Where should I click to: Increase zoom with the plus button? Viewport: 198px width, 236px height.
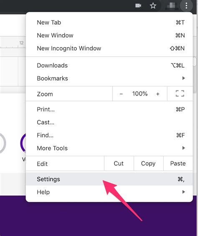(x=158, y=94)
